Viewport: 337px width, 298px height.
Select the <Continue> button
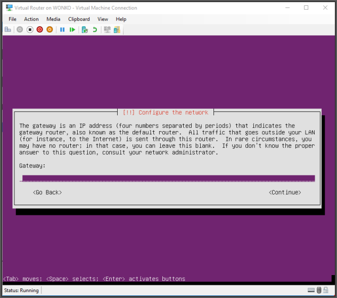(285, 192)
